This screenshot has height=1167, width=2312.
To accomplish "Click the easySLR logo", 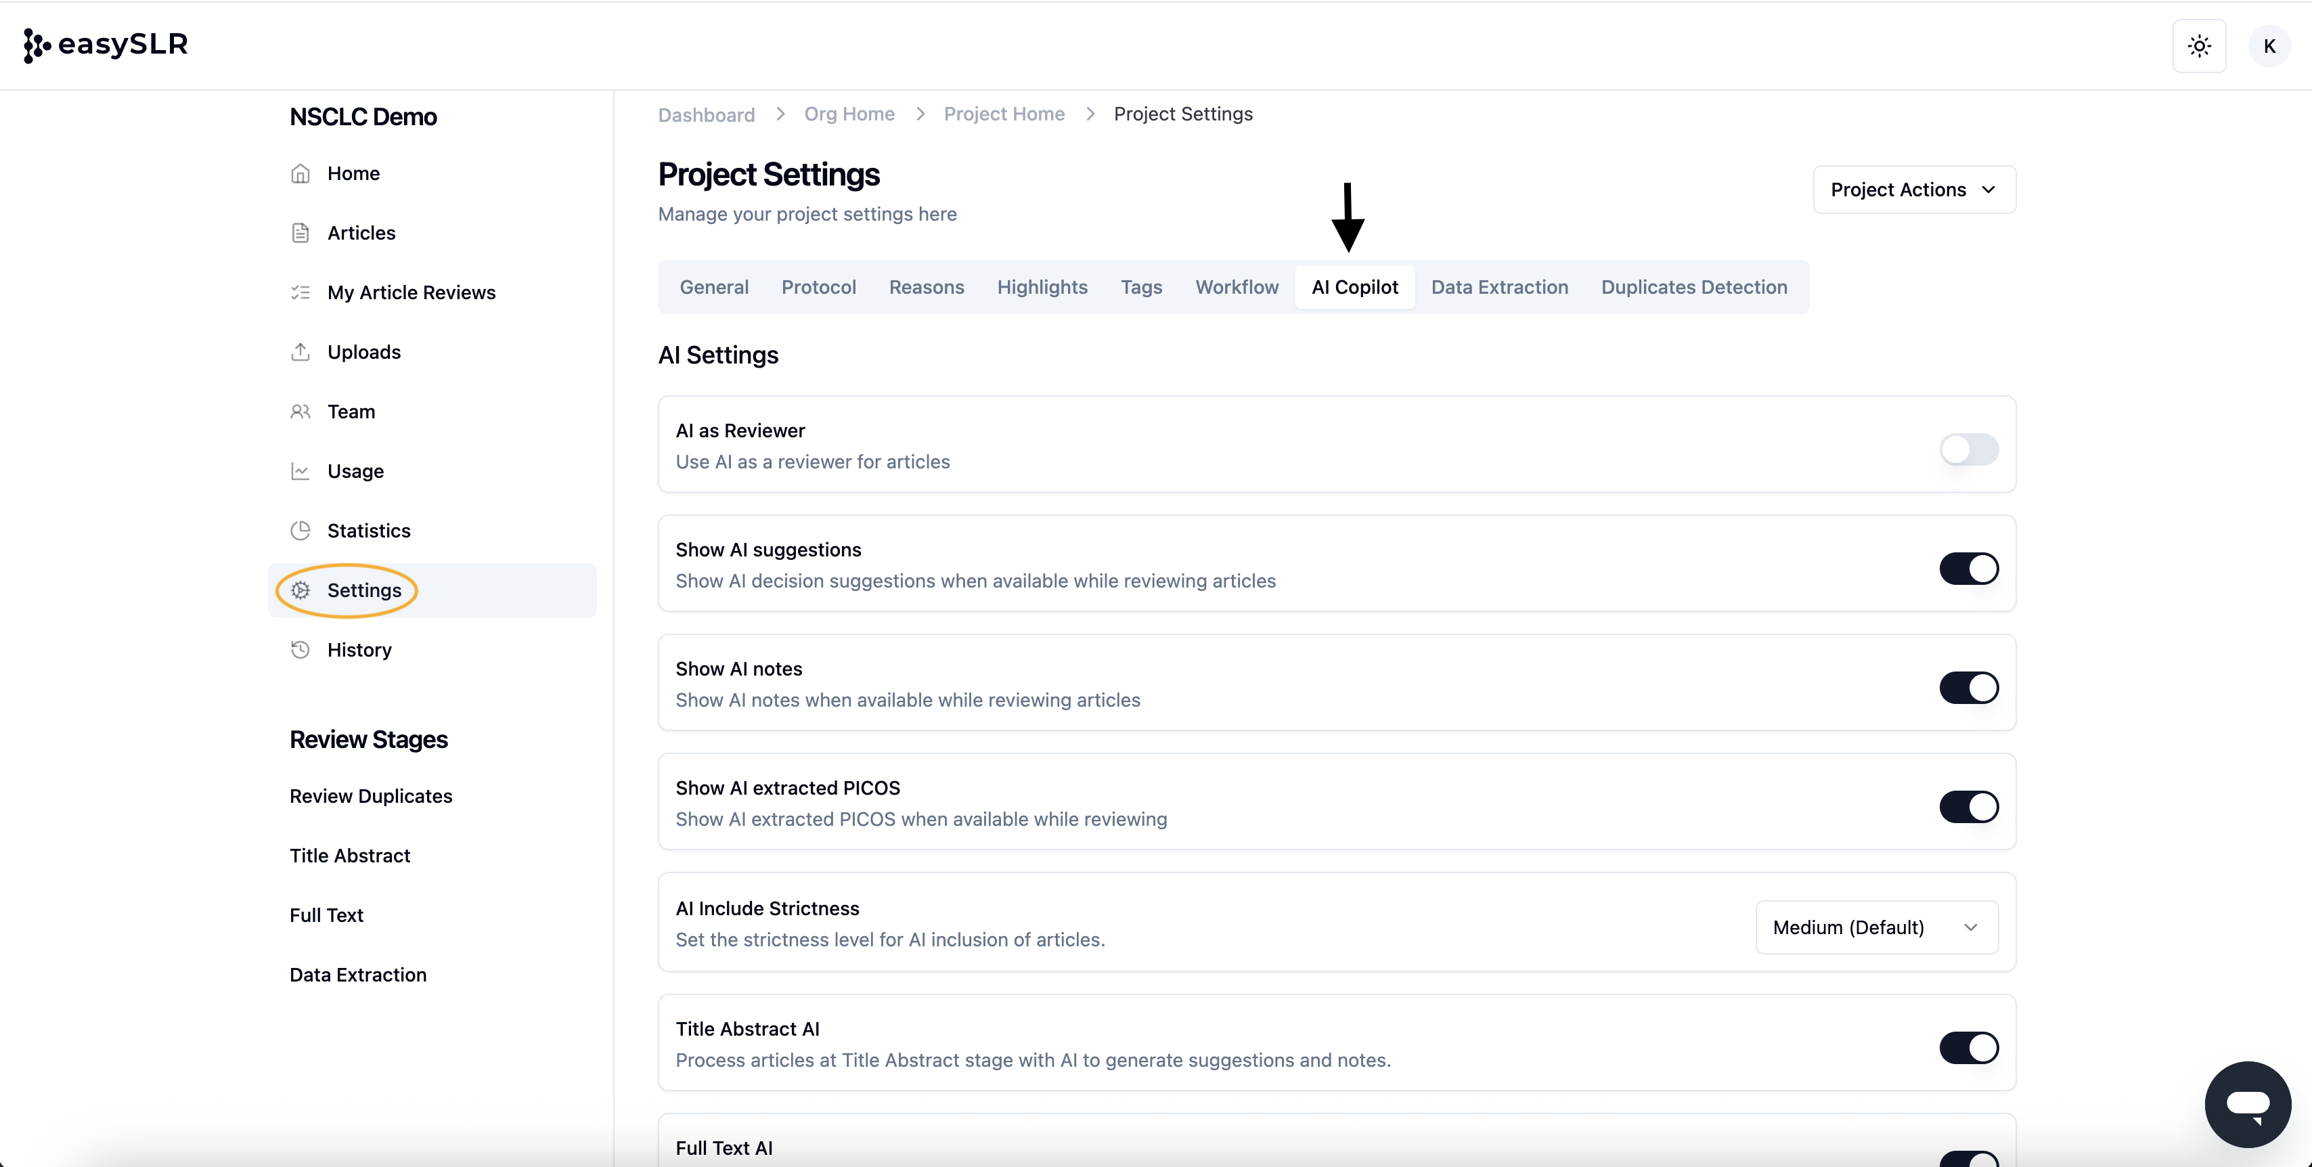I will coord(106,45).
